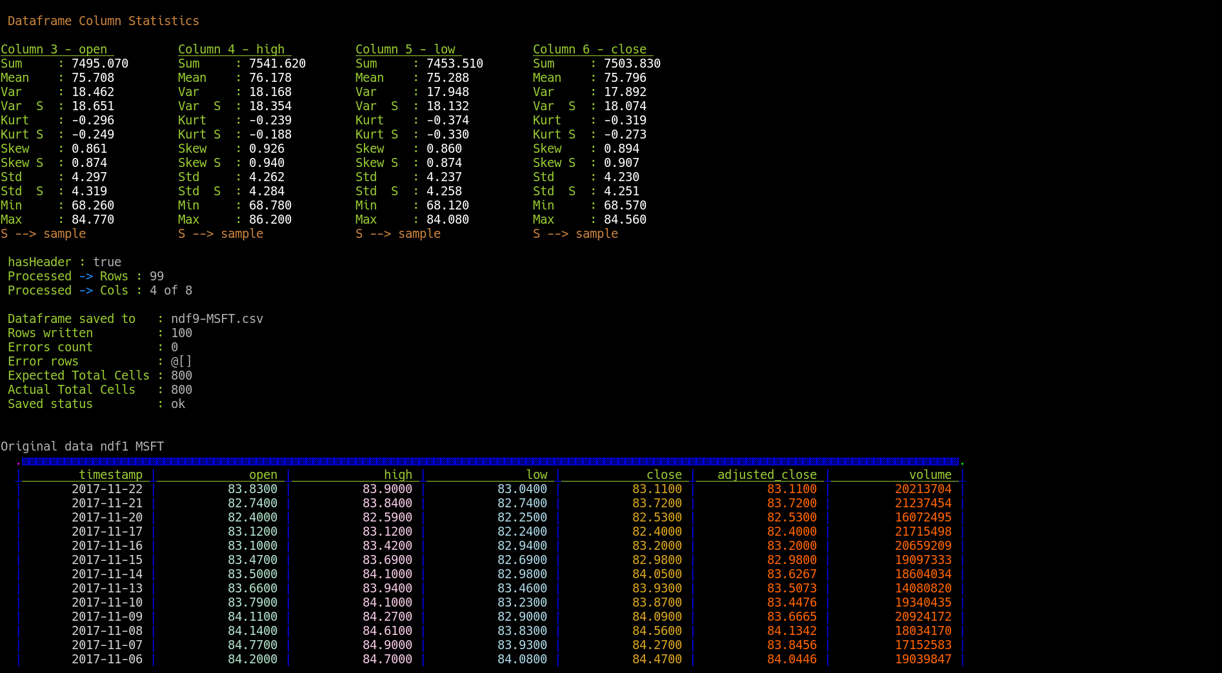The width and height of the screenshot is (1222, 673).
Task: Click the close column Sum value 7503.830
Action: pos(632,63)
